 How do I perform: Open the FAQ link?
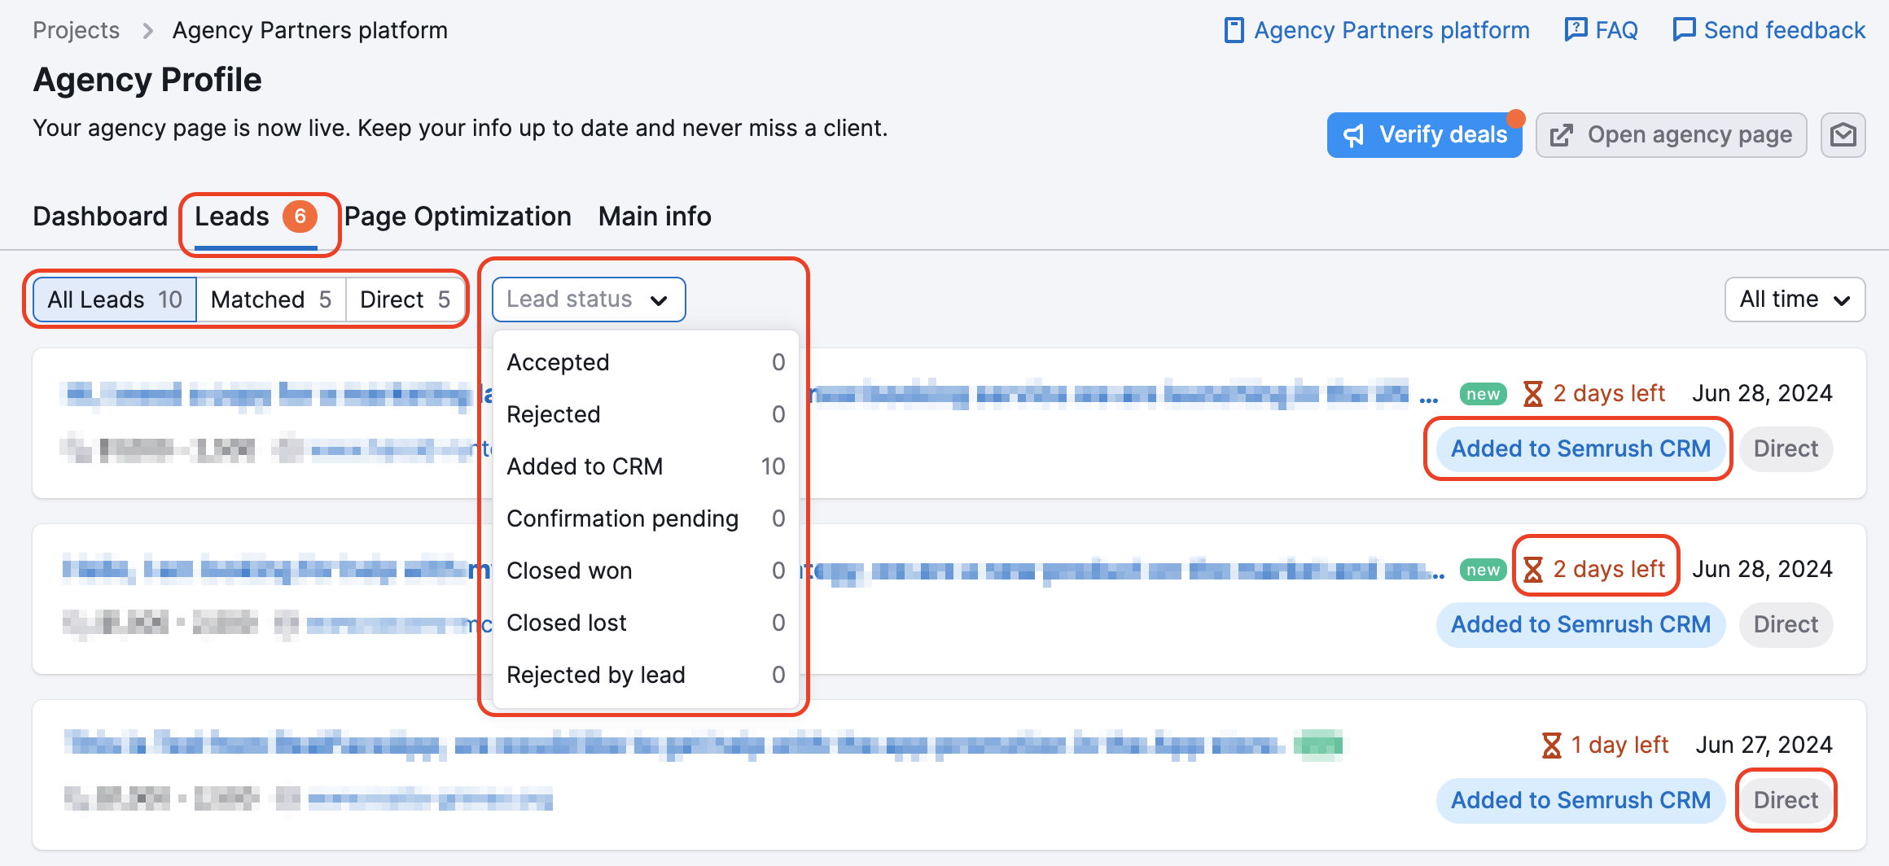coord(1601,30)
